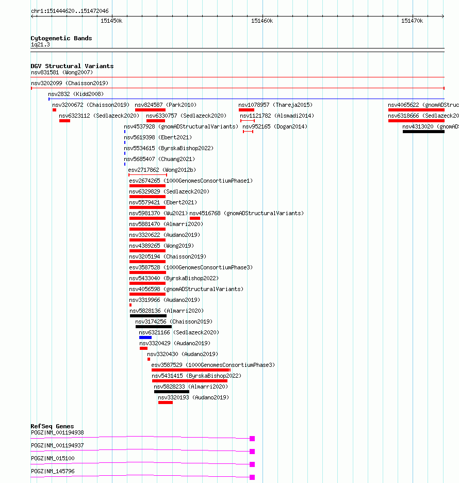Click the RefSeq Genes track heading
This screenshot has height=483, width=459.
click(52, 426)
